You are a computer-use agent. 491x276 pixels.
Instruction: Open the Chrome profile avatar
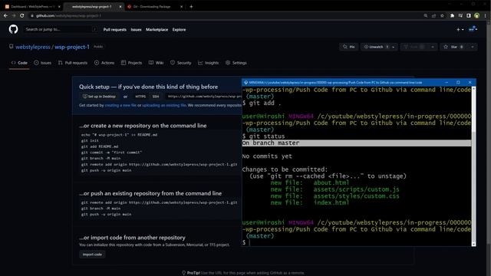(476, 15)
